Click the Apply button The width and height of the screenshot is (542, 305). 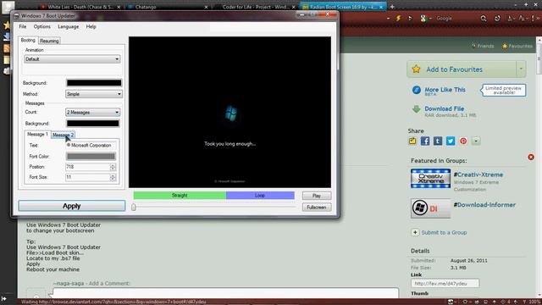tap(71, 206)
